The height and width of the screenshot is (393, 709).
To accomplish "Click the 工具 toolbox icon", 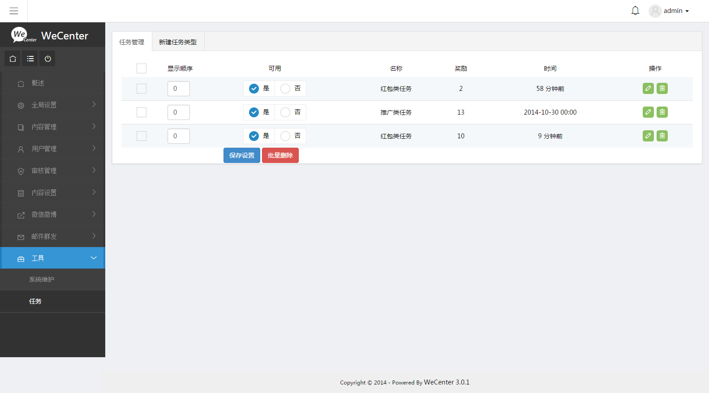I will pos(21,259).
